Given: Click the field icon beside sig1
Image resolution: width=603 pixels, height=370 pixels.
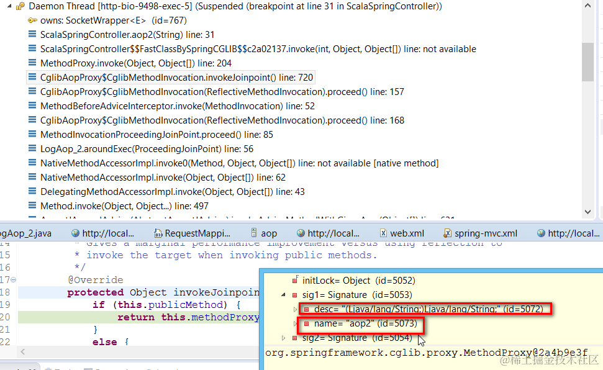Looking at the screenshot, I should (x=294, y=295).
